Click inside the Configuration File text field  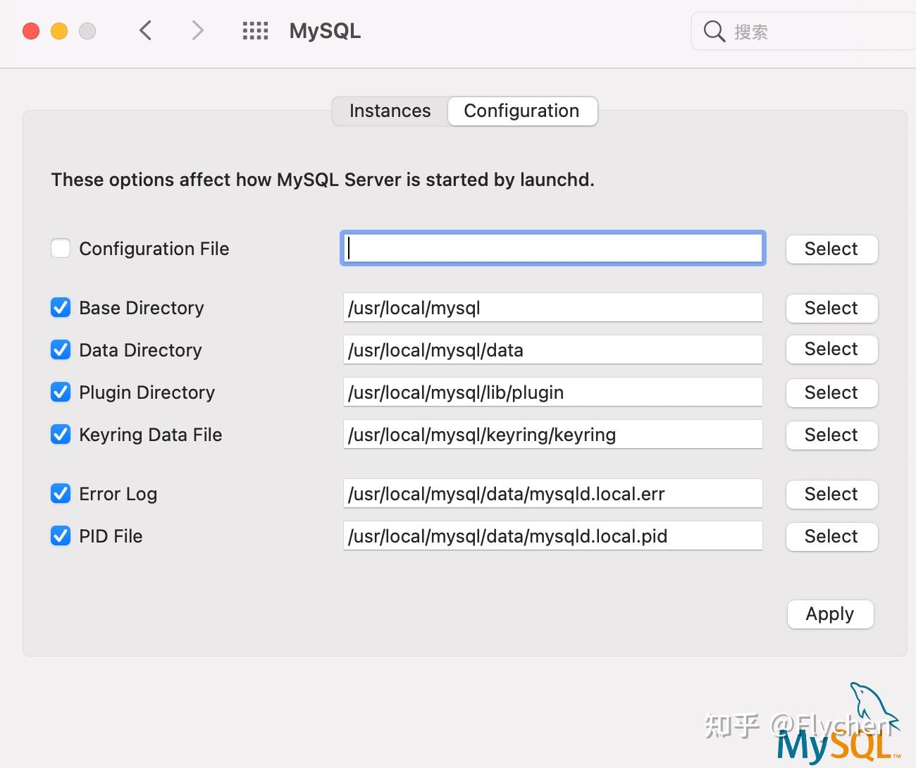click(x=553, y=248)
